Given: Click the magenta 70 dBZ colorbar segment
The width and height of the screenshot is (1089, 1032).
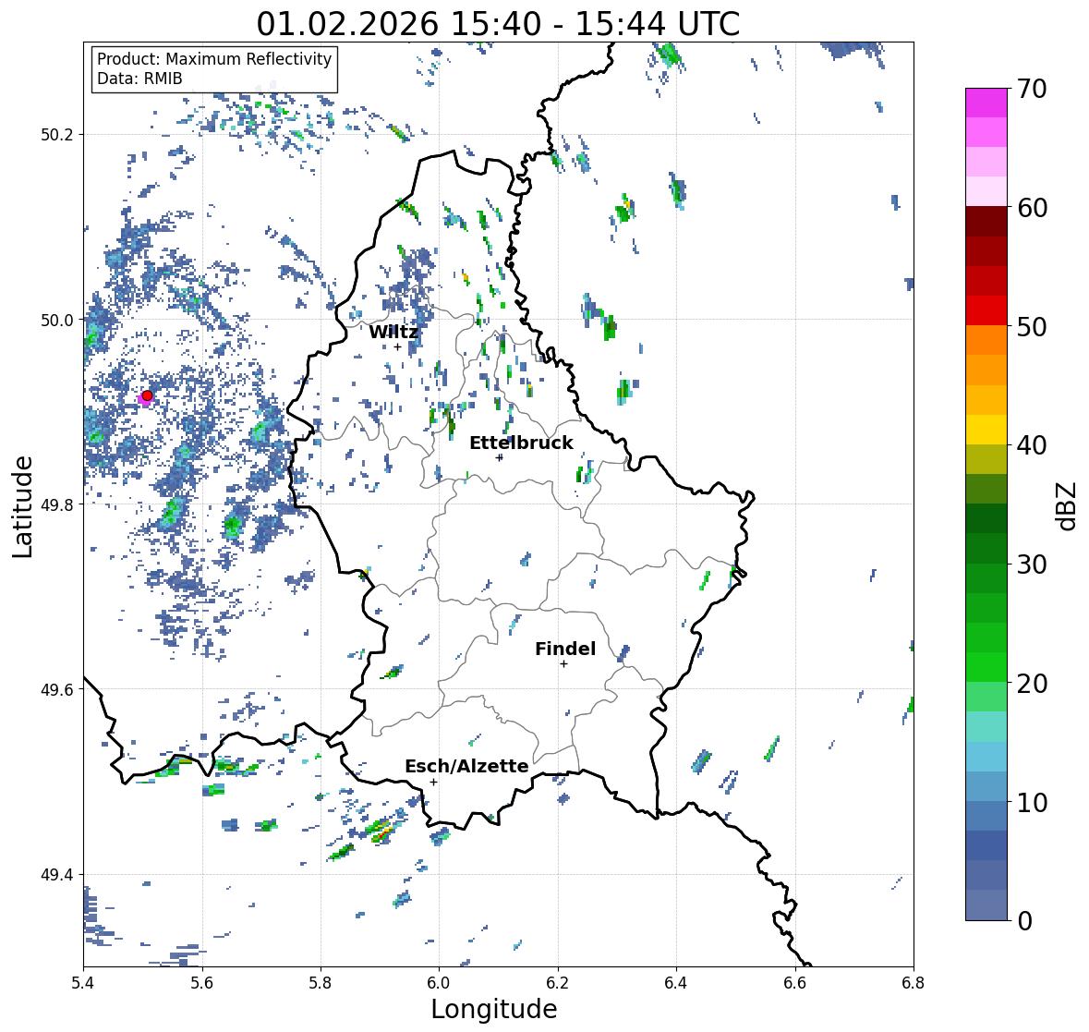Looking at the screenshot, I should click(x=986, y=103).
